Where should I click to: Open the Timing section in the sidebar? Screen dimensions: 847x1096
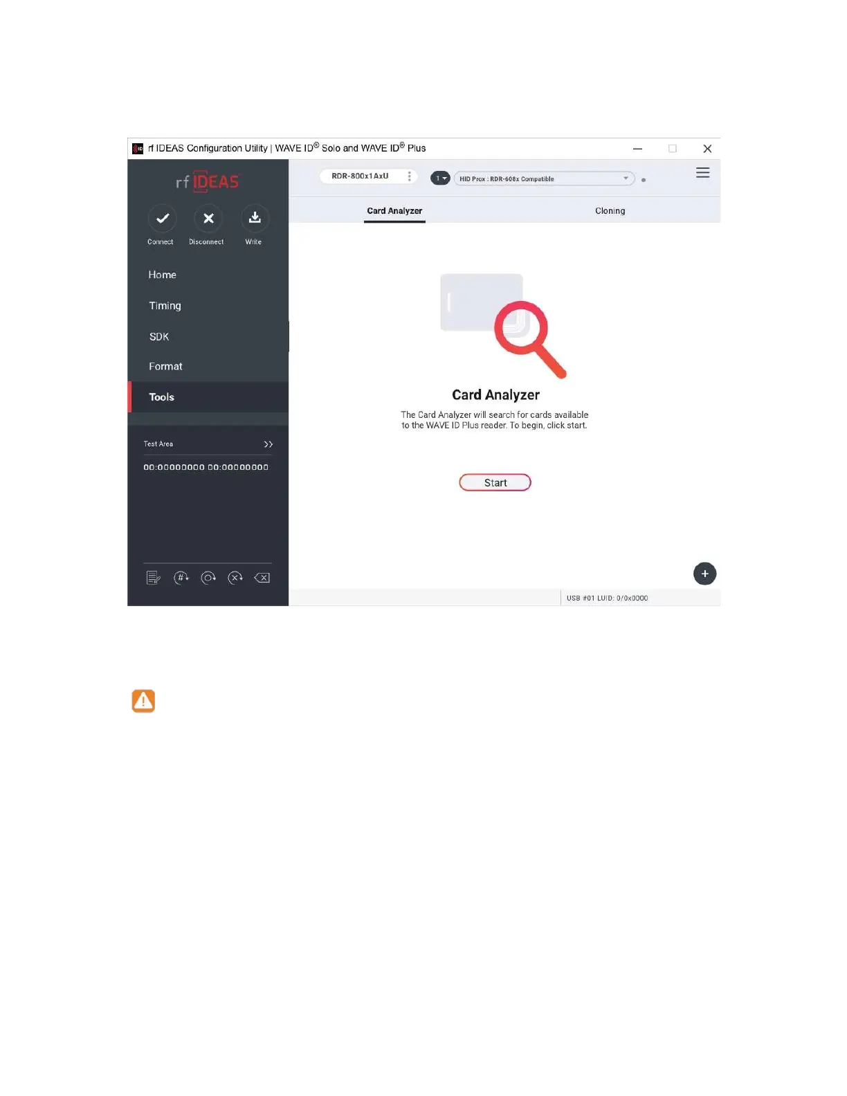165,306
